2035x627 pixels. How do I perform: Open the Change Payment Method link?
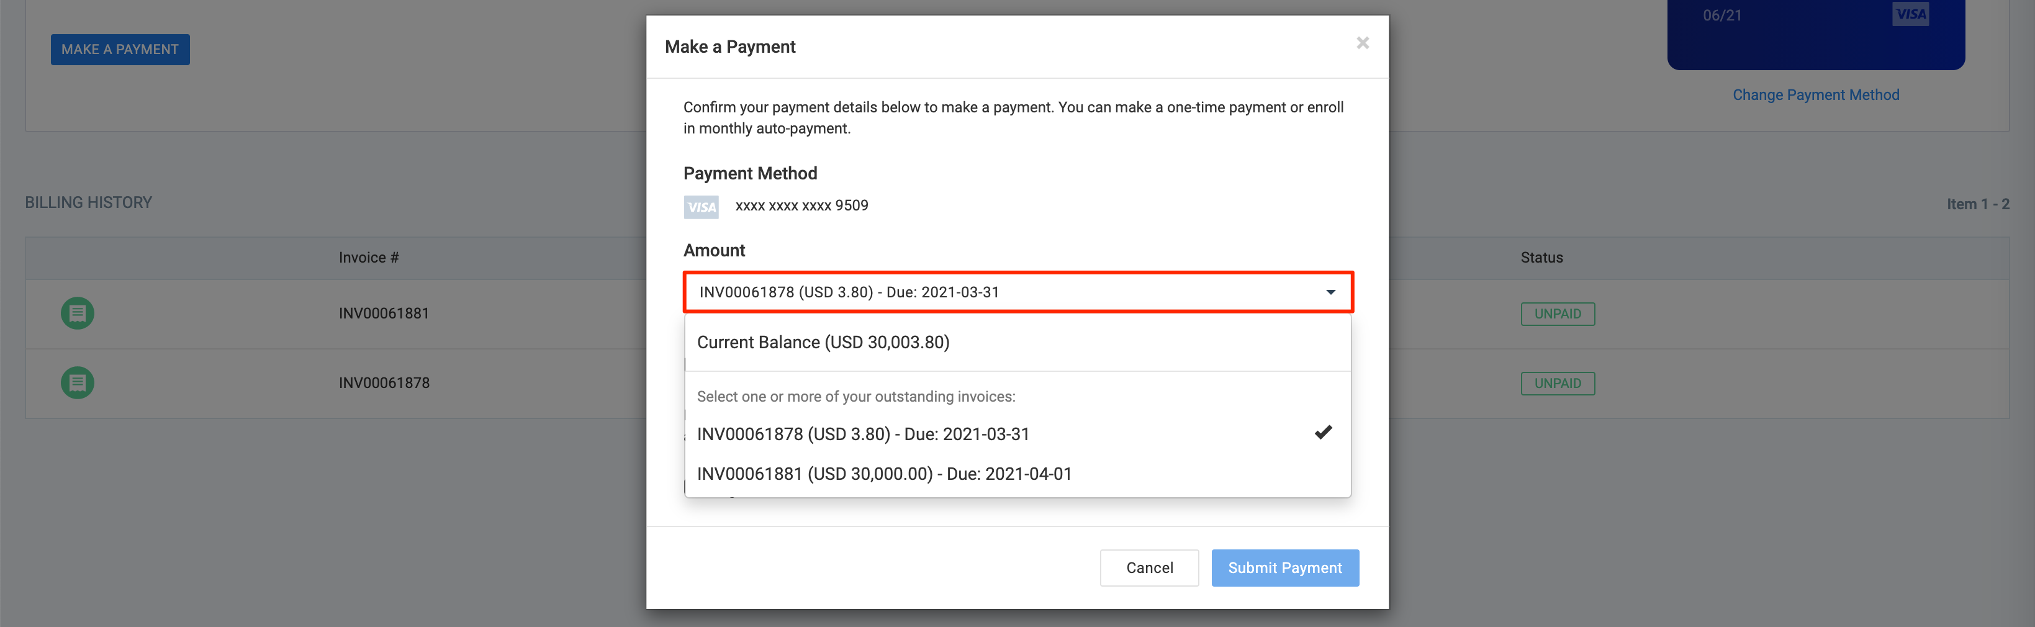1815,95
